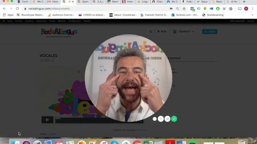Open the Chrome profile avatar
Image resolution: width=257 pixels, height=144 pixels.
tap(246, 9)
